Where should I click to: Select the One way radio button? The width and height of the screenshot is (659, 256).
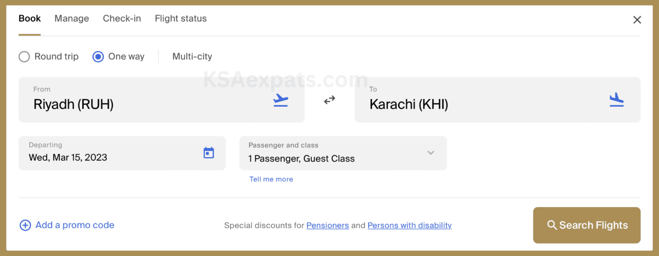point(98,57)
